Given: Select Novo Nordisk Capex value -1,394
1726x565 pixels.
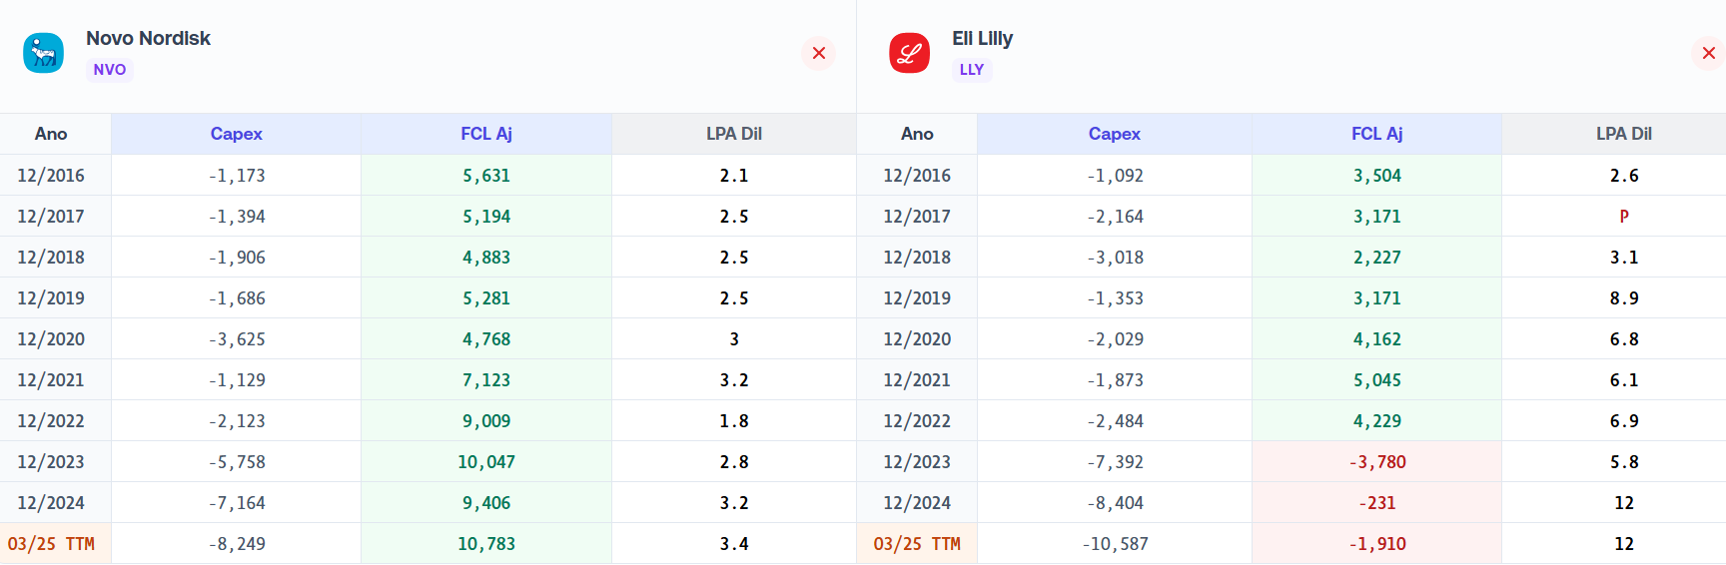Looking at the screenshot, I should [237, 217].
